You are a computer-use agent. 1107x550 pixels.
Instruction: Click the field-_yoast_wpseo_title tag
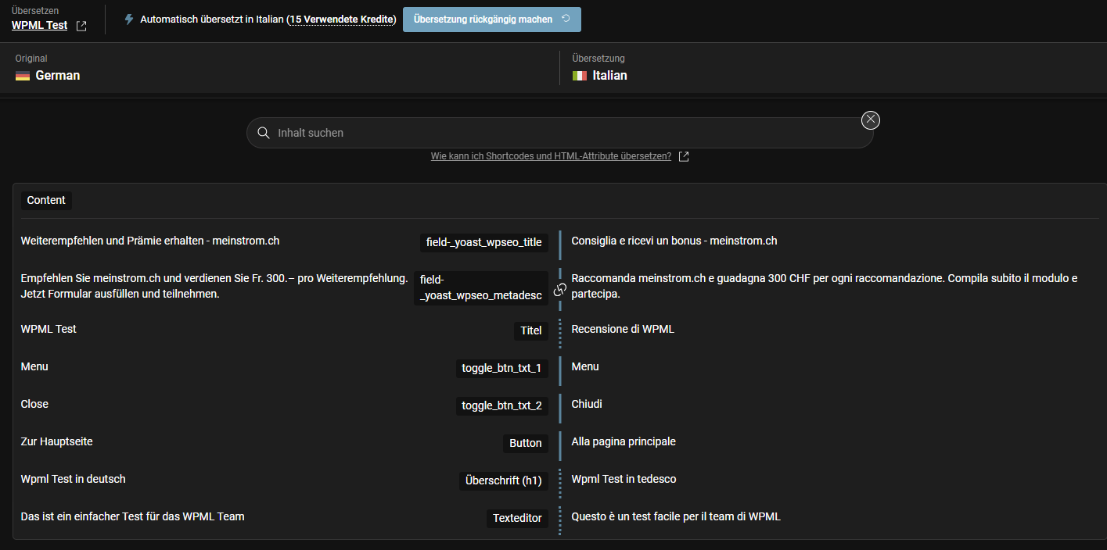(x=483, y=242)
